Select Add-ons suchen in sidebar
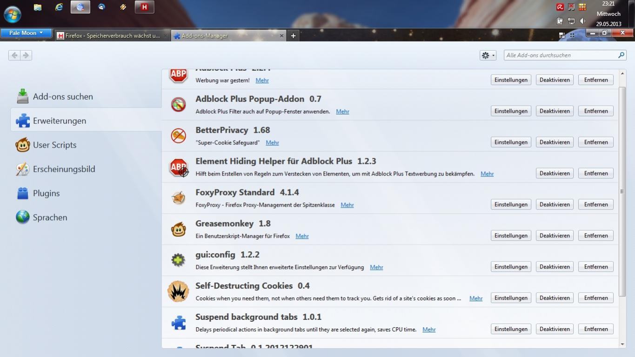 87,96
